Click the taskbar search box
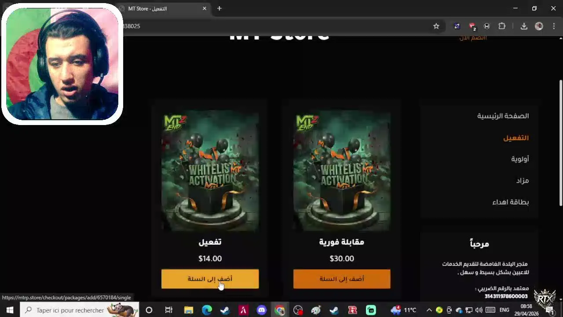Image resolution: width=563 pixels, height=317 pixels. (x=80, y=310)
